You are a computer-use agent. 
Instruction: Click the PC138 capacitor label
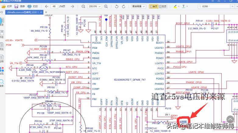pos(41,113)
